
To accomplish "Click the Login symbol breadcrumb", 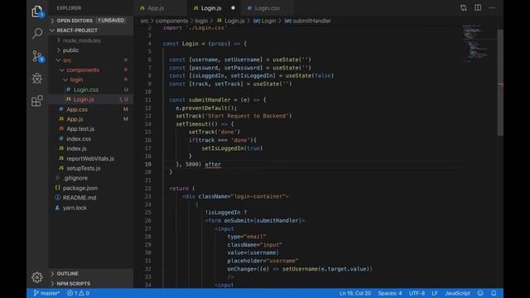I will 265,21.
